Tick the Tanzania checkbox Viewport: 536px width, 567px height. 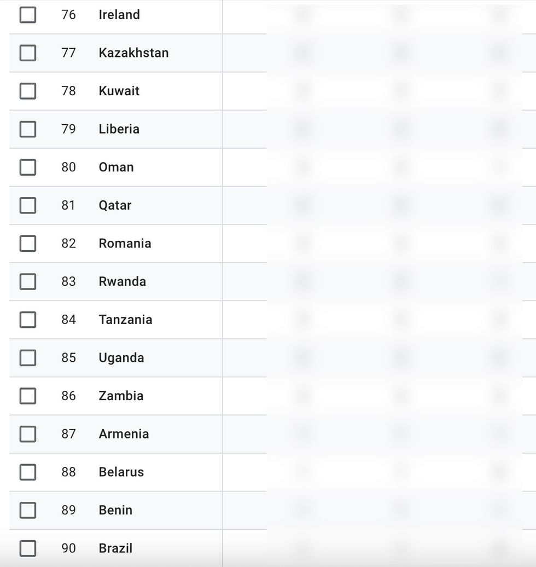(28, 320)
